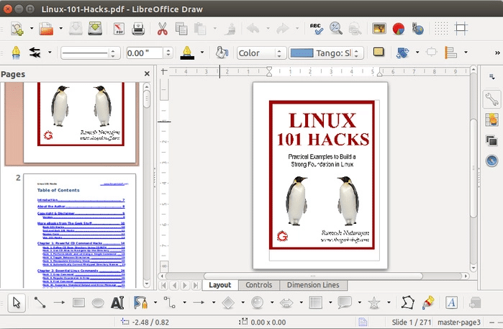Click the Line pencil icon in toolbar

pyautogui.click(x=16, y=53)
